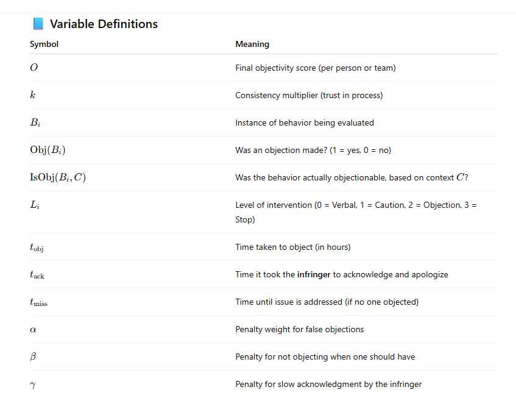Viewport: 516px width, 412px height.
Task: Select the t_miss symbol cell
Action: (x=38, y=302)
